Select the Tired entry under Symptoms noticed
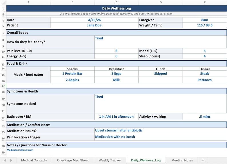This screenshot has height=164, width=227. 161,104
